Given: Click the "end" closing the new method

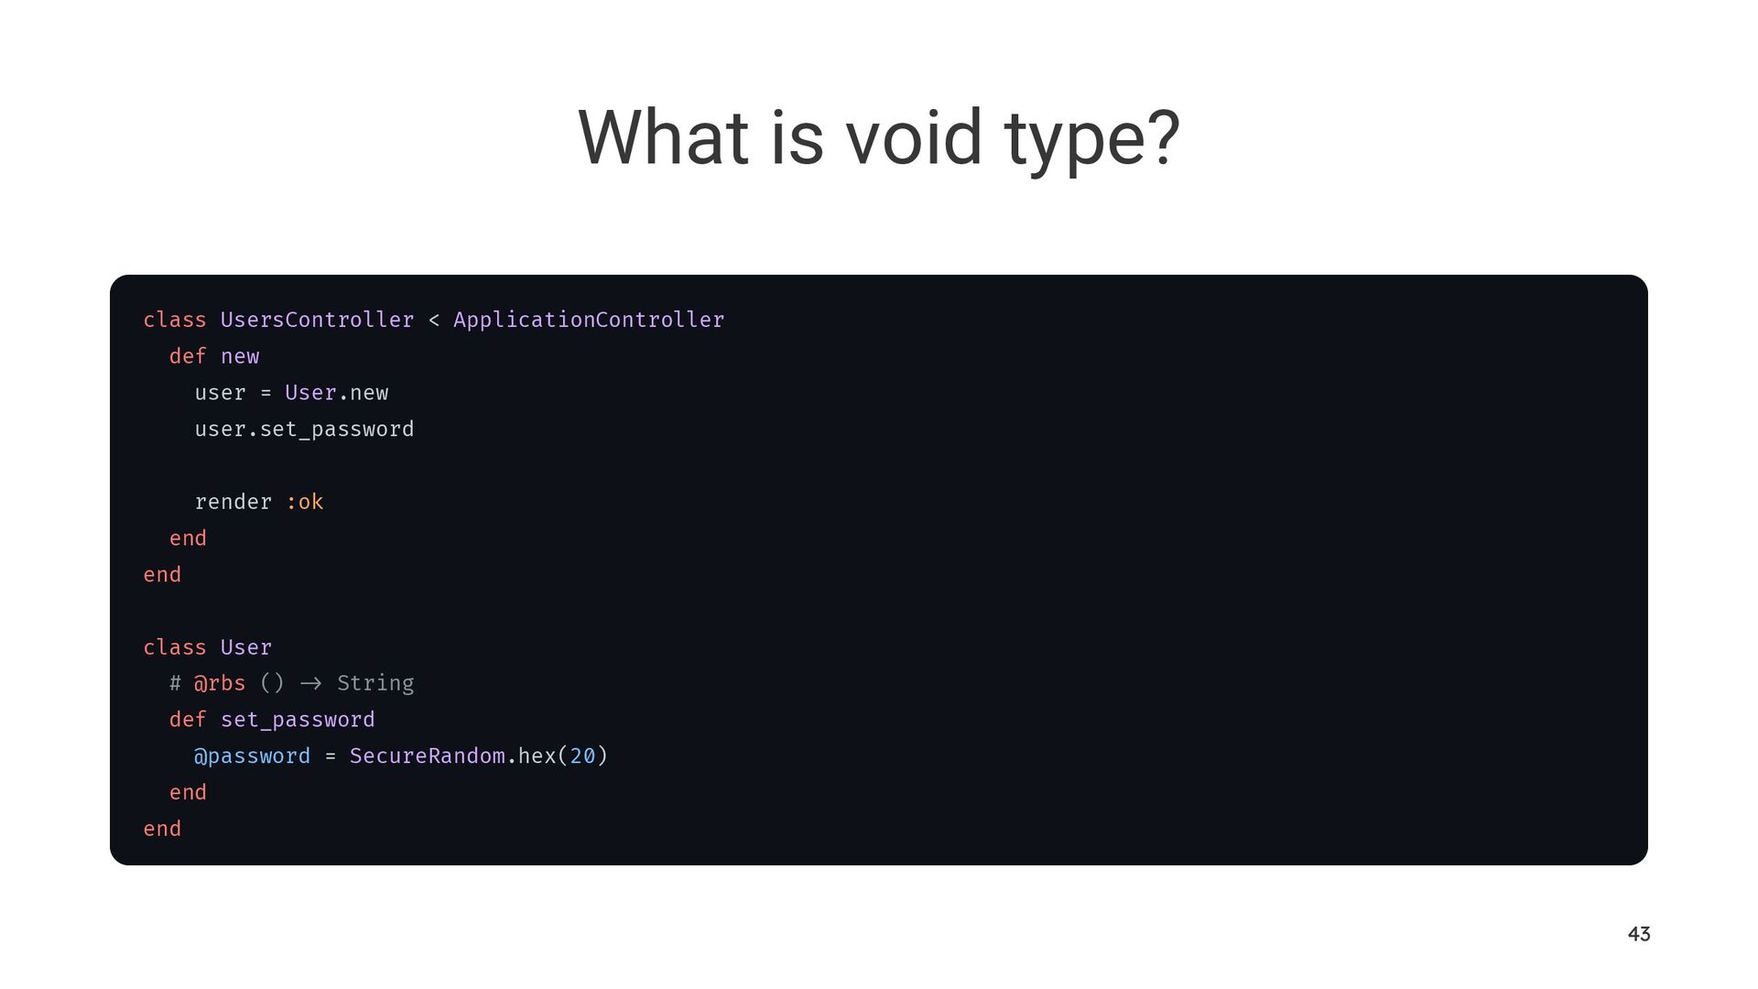Looking at the screenshot, I should coord(188,538).
